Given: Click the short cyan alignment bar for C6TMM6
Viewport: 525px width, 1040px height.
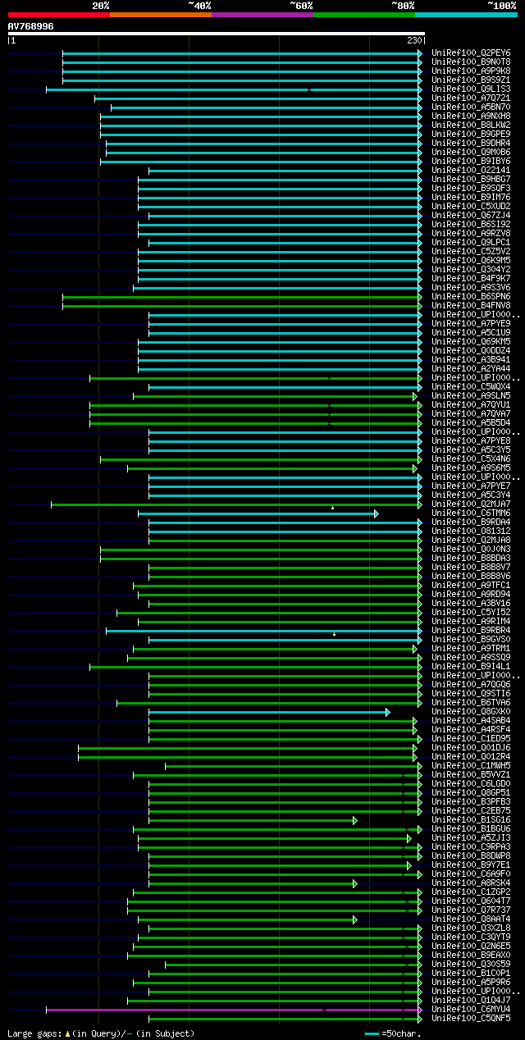Looking at the screenshot, I should click(258, 513).
